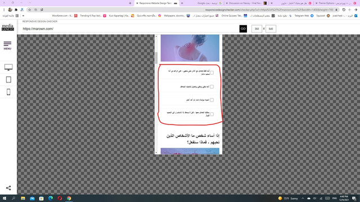Screen dimensions: 360x202
Task: Open Mail app from taskbar
Action: click(x=32, y=198)
